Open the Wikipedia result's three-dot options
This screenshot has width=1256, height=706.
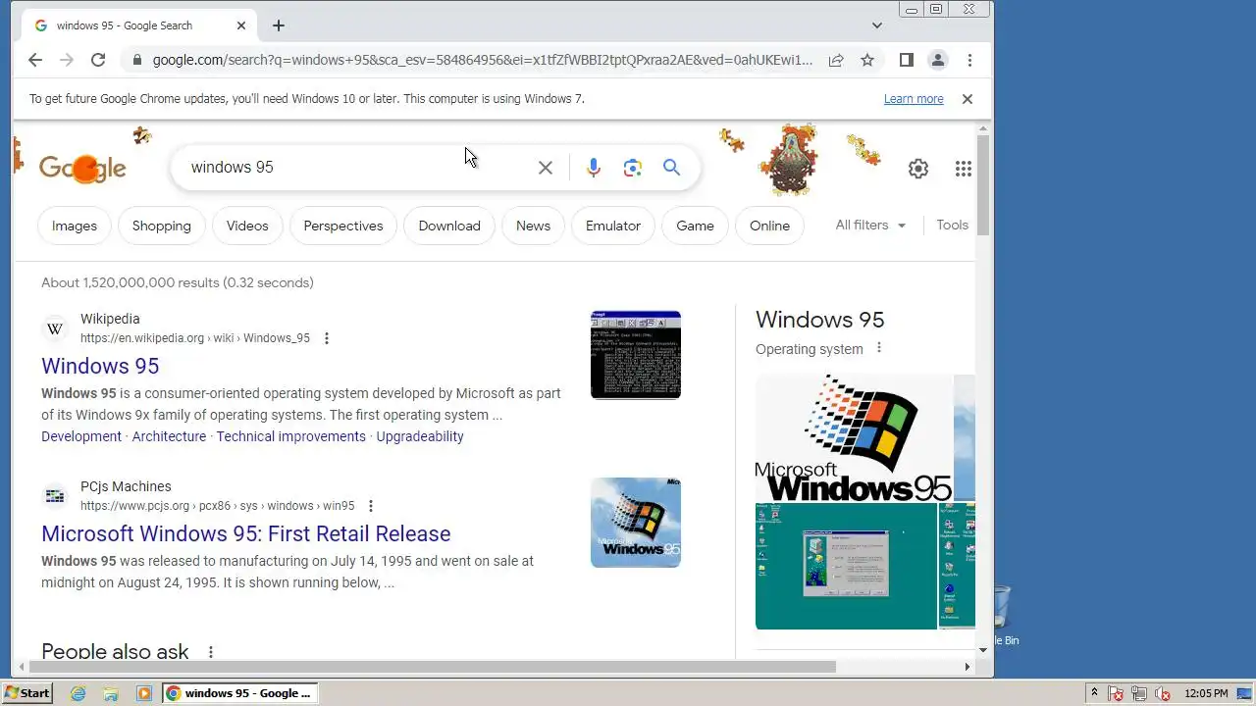point(327,338)
